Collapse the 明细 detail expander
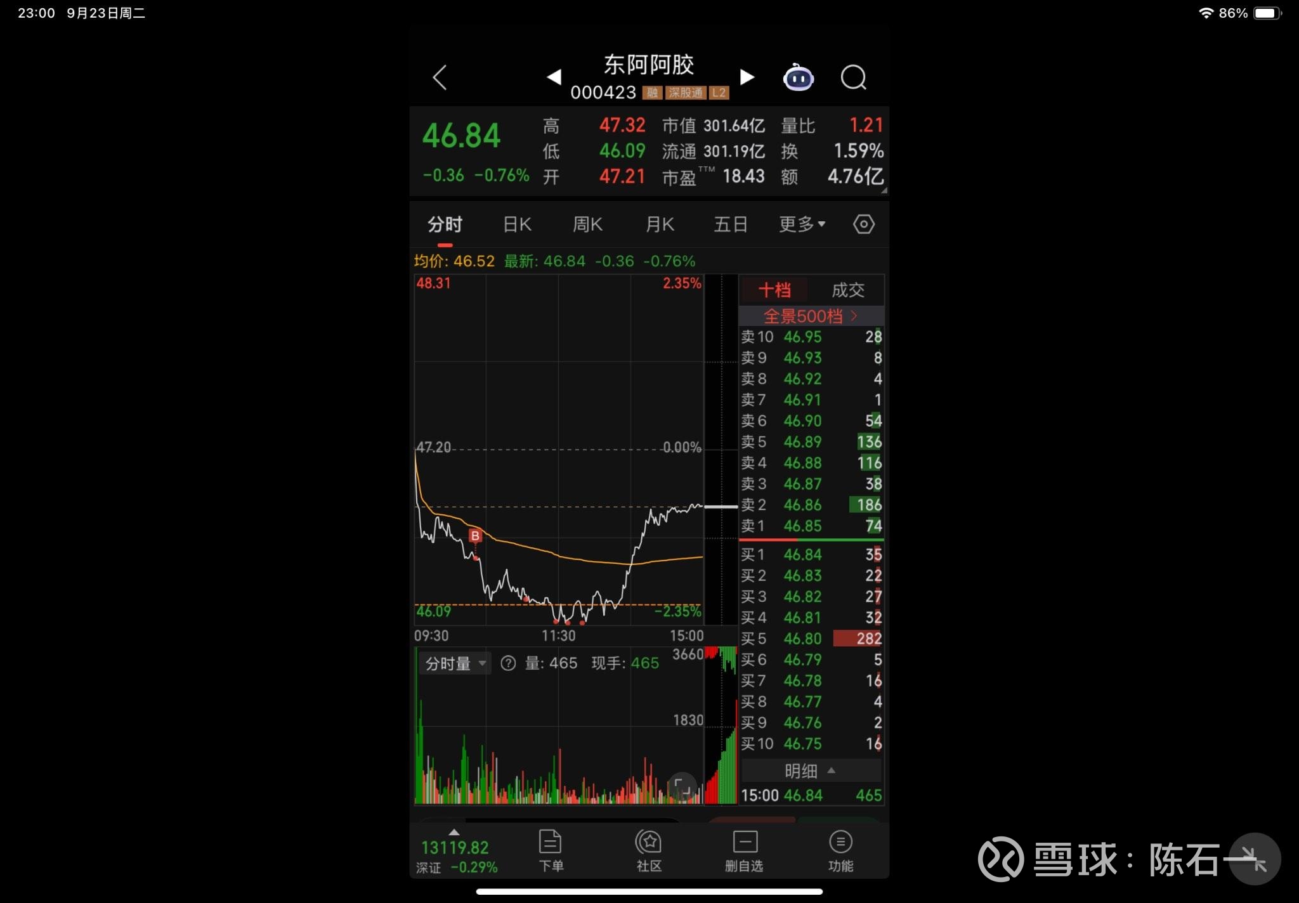 (x=811, y=771)
